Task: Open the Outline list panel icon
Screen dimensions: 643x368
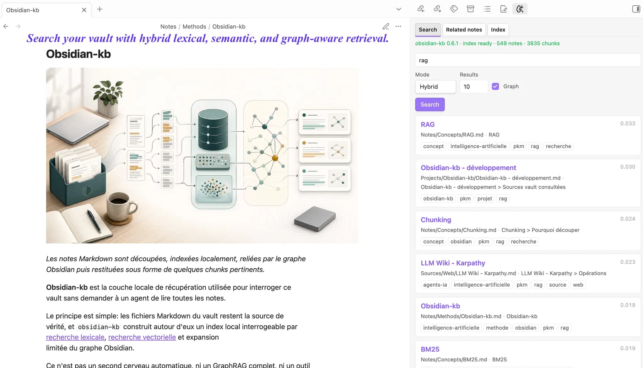Action: click(487, 9)
